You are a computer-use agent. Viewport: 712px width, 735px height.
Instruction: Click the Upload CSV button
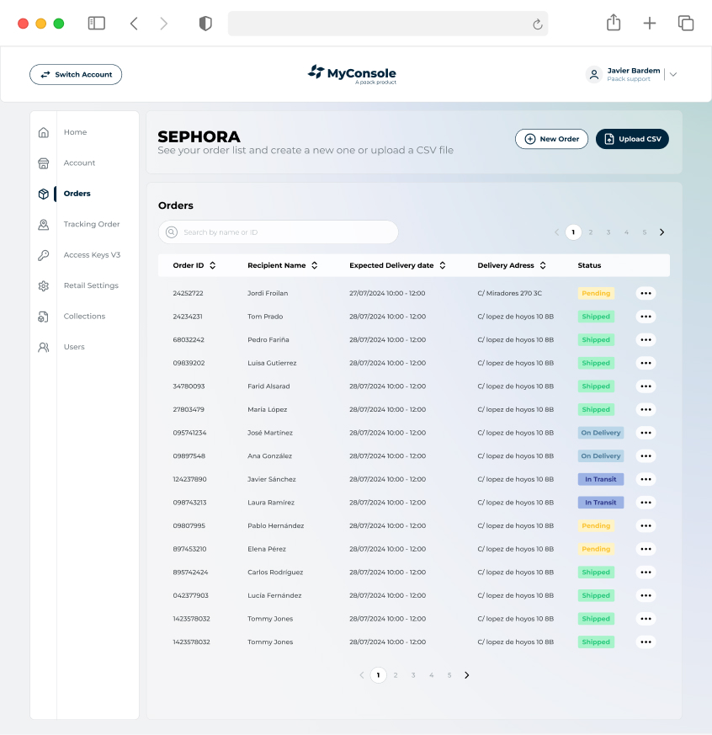(x=632, y=139)
